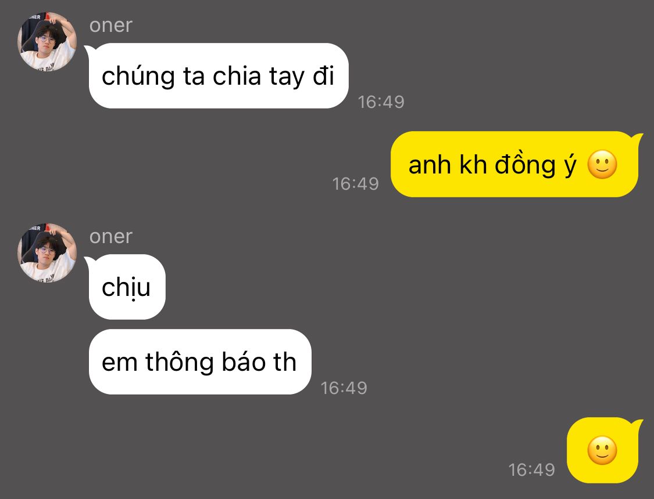Click the 'oner' name above the 'chịu' bubble
654x499 pixels.
point(110,236)
